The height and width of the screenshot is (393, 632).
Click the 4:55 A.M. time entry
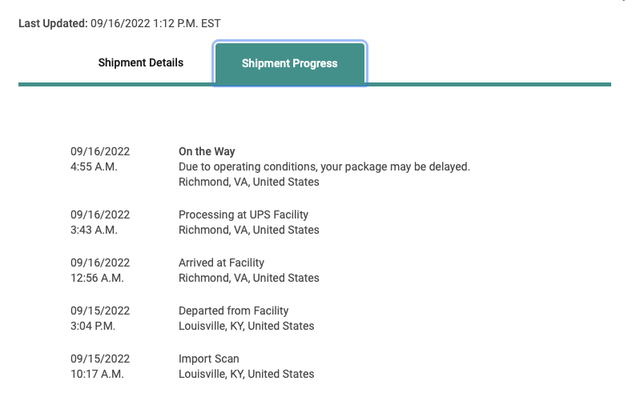pos(94,166)
